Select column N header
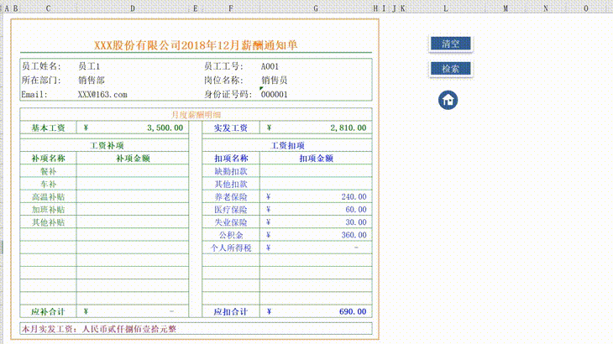613x344 pixels. tap(546, 8)
